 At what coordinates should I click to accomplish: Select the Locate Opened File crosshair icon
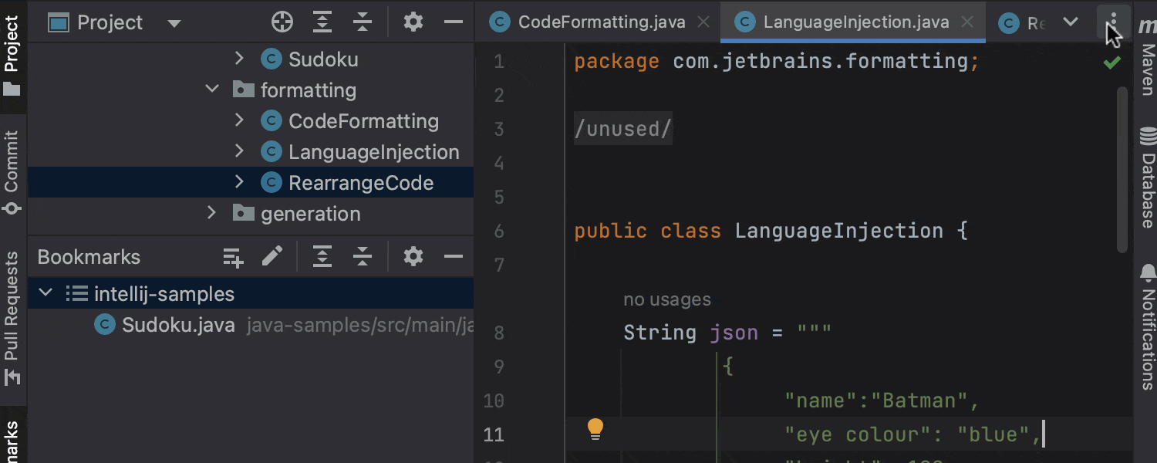[282, 22]
